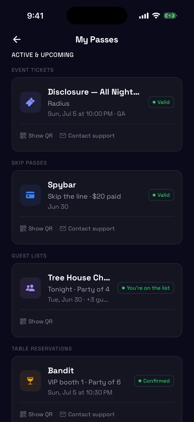Open the Bandit VIP booth reservation details
This screenshot has width=194, height=422.
[x=84, y=382]
